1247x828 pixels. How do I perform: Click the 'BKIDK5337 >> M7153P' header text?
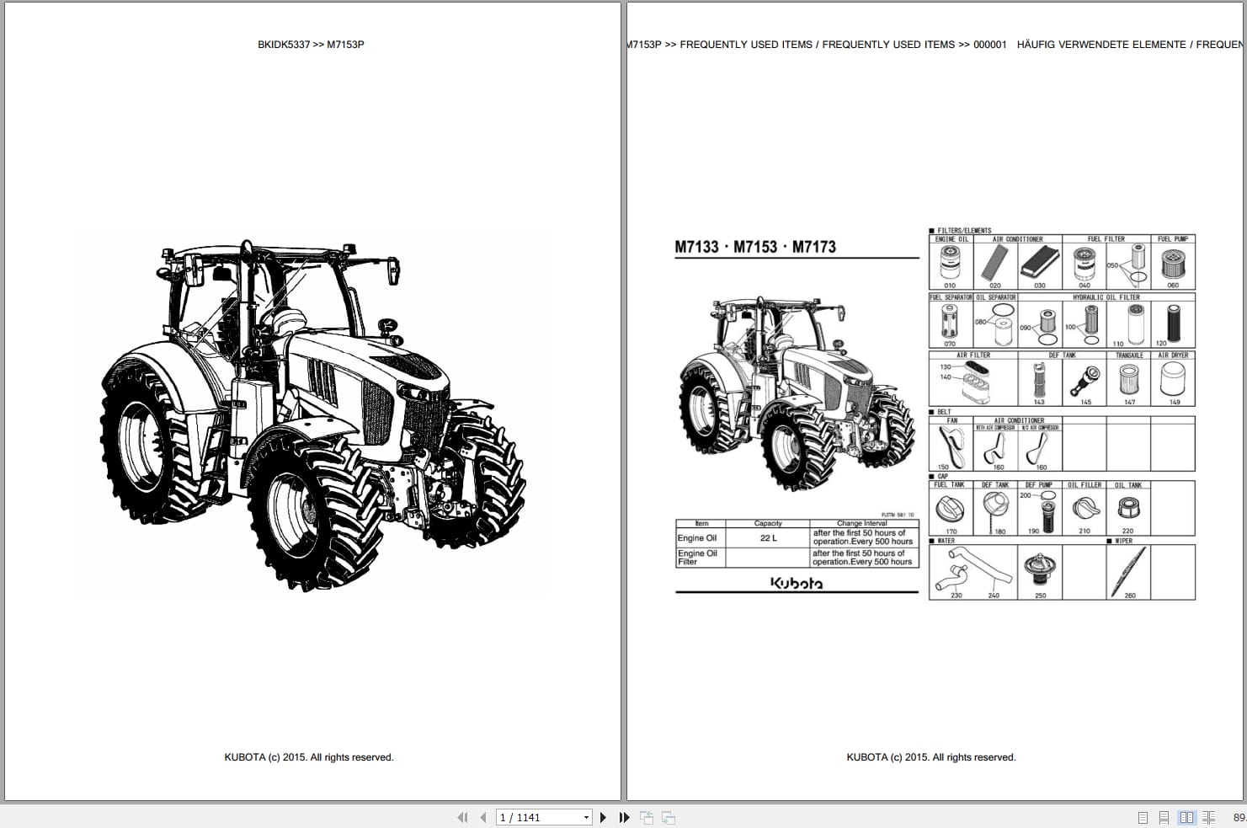pos(311,45)
